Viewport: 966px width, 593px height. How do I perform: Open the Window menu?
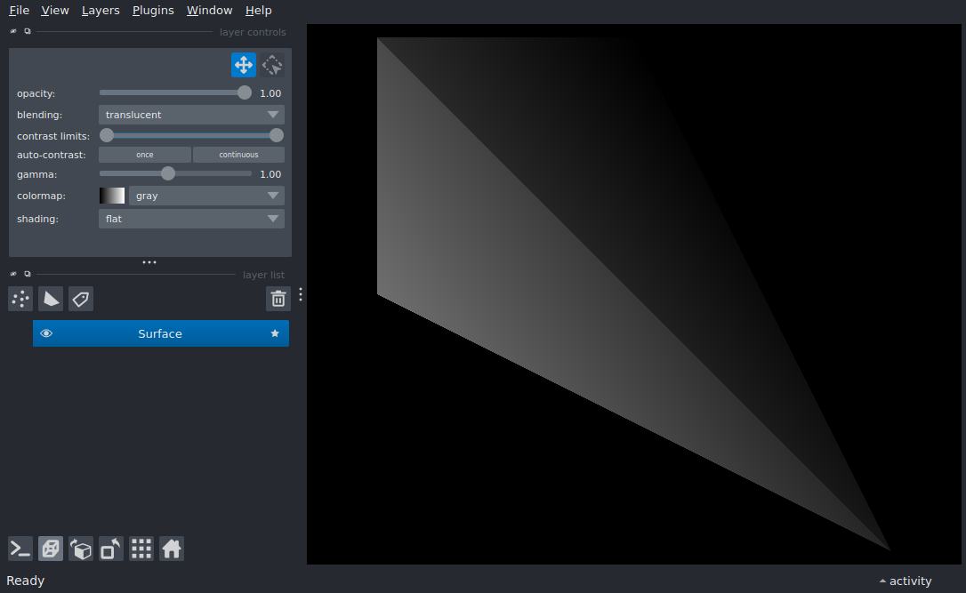209,11
